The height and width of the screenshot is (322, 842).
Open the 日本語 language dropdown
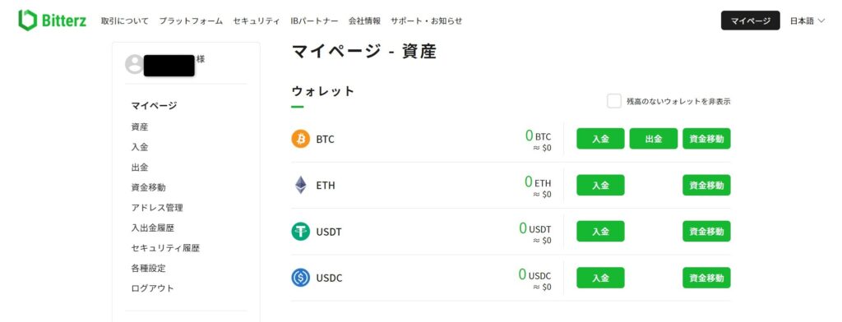[807, 21]
